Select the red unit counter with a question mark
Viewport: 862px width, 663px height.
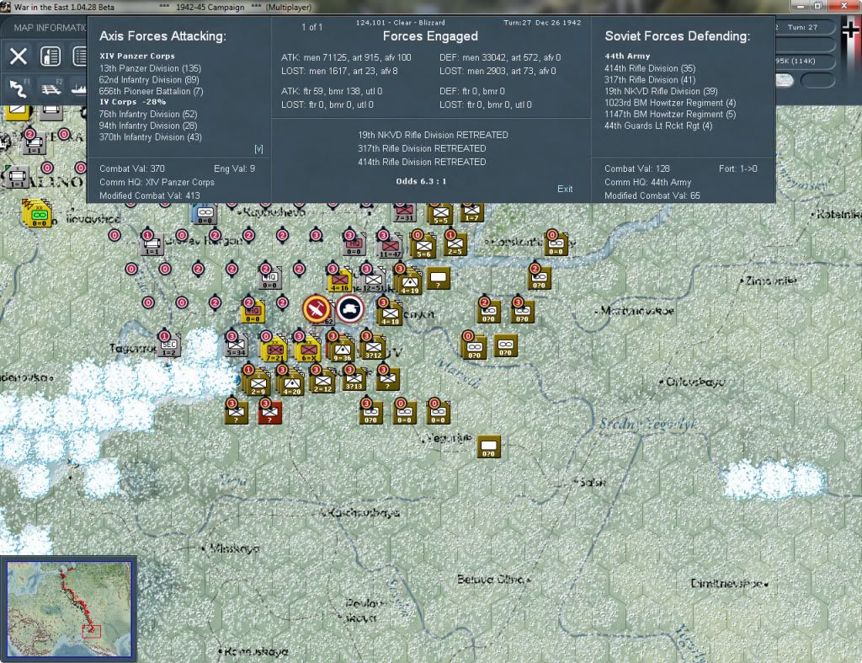(x=269, y=413)
